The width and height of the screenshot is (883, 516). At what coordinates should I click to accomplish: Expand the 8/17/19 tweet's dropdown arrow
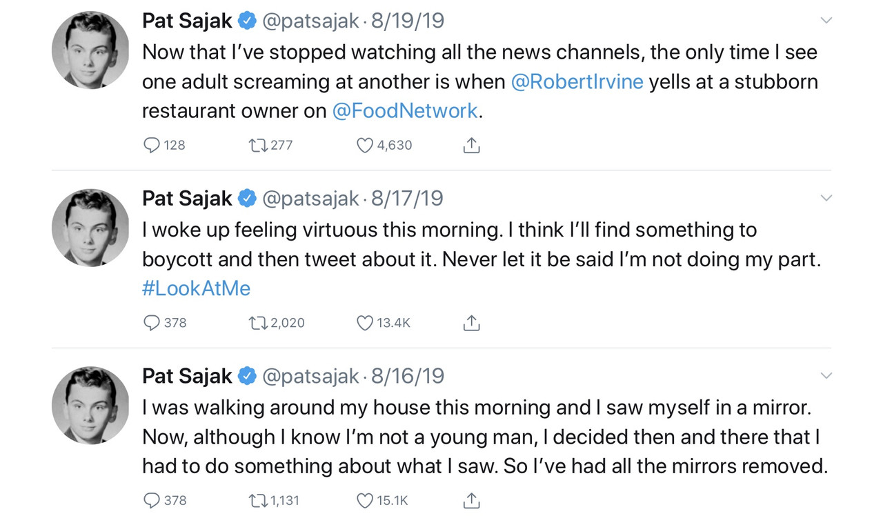point(826,199)
